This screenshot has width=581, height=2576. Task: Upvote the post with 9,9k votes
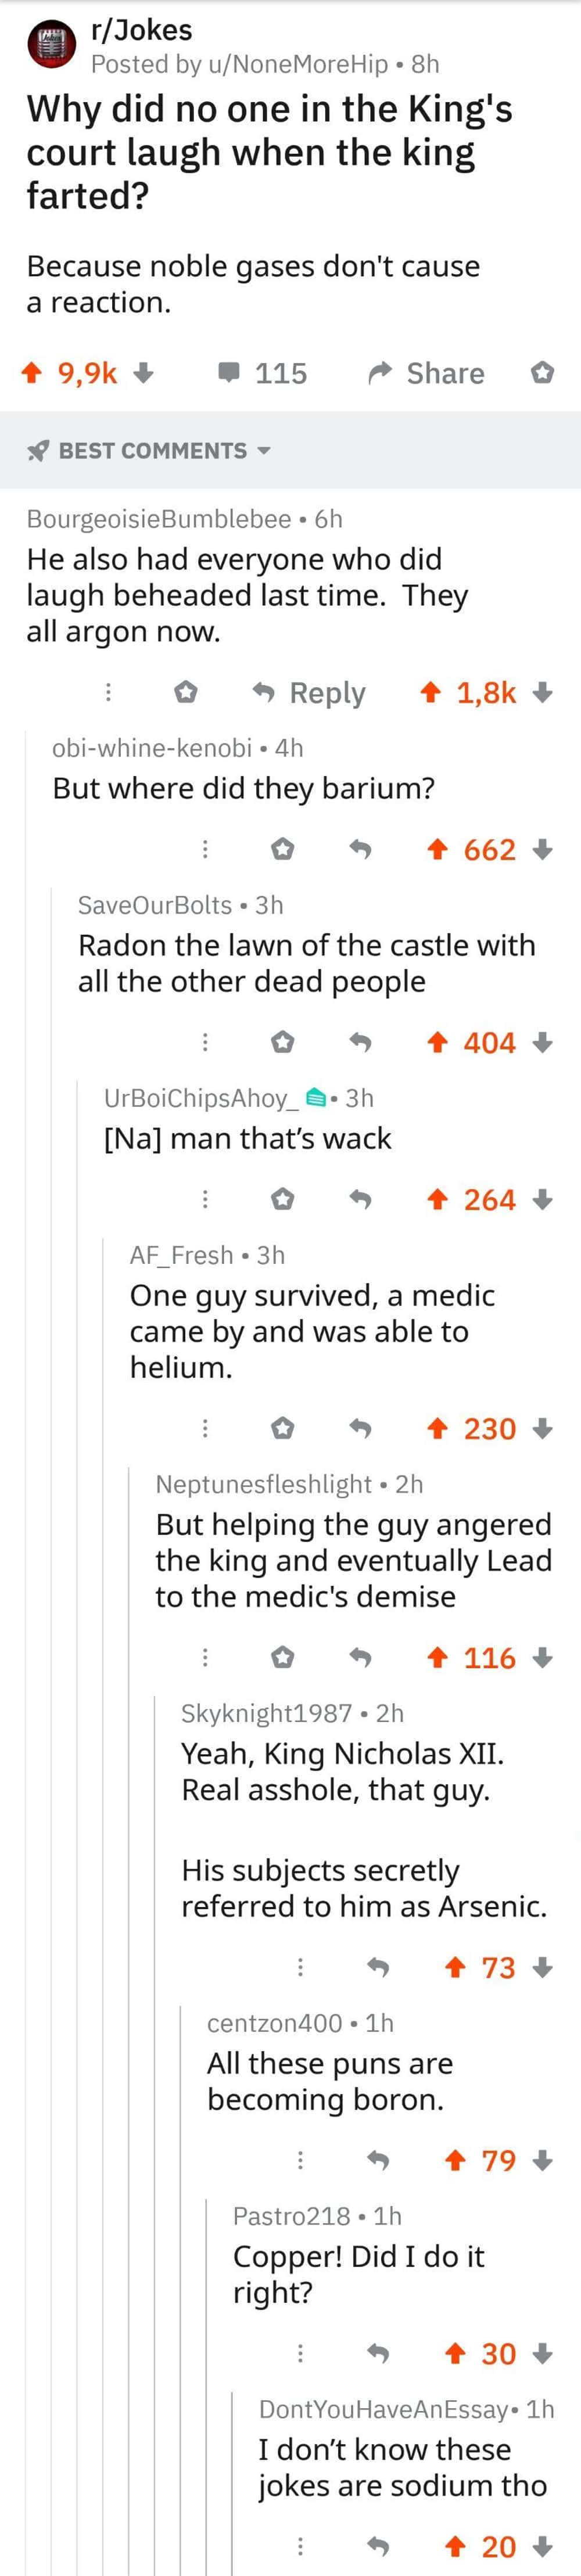[x=32, y=373]
